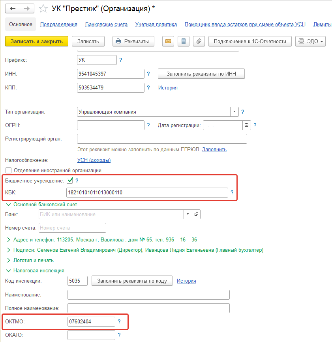Click Заполнить link for ЕГРЮЛ data
Image resolution: width=332 pixels, height=342 pixels.
(x=214, y=149)
